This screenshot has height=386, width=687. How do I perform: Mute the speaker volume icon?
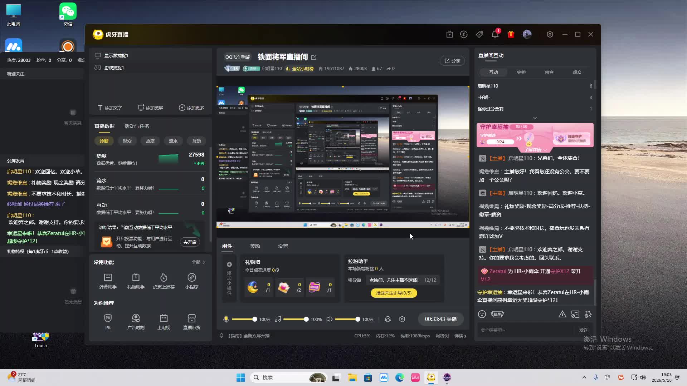point(330,319)
